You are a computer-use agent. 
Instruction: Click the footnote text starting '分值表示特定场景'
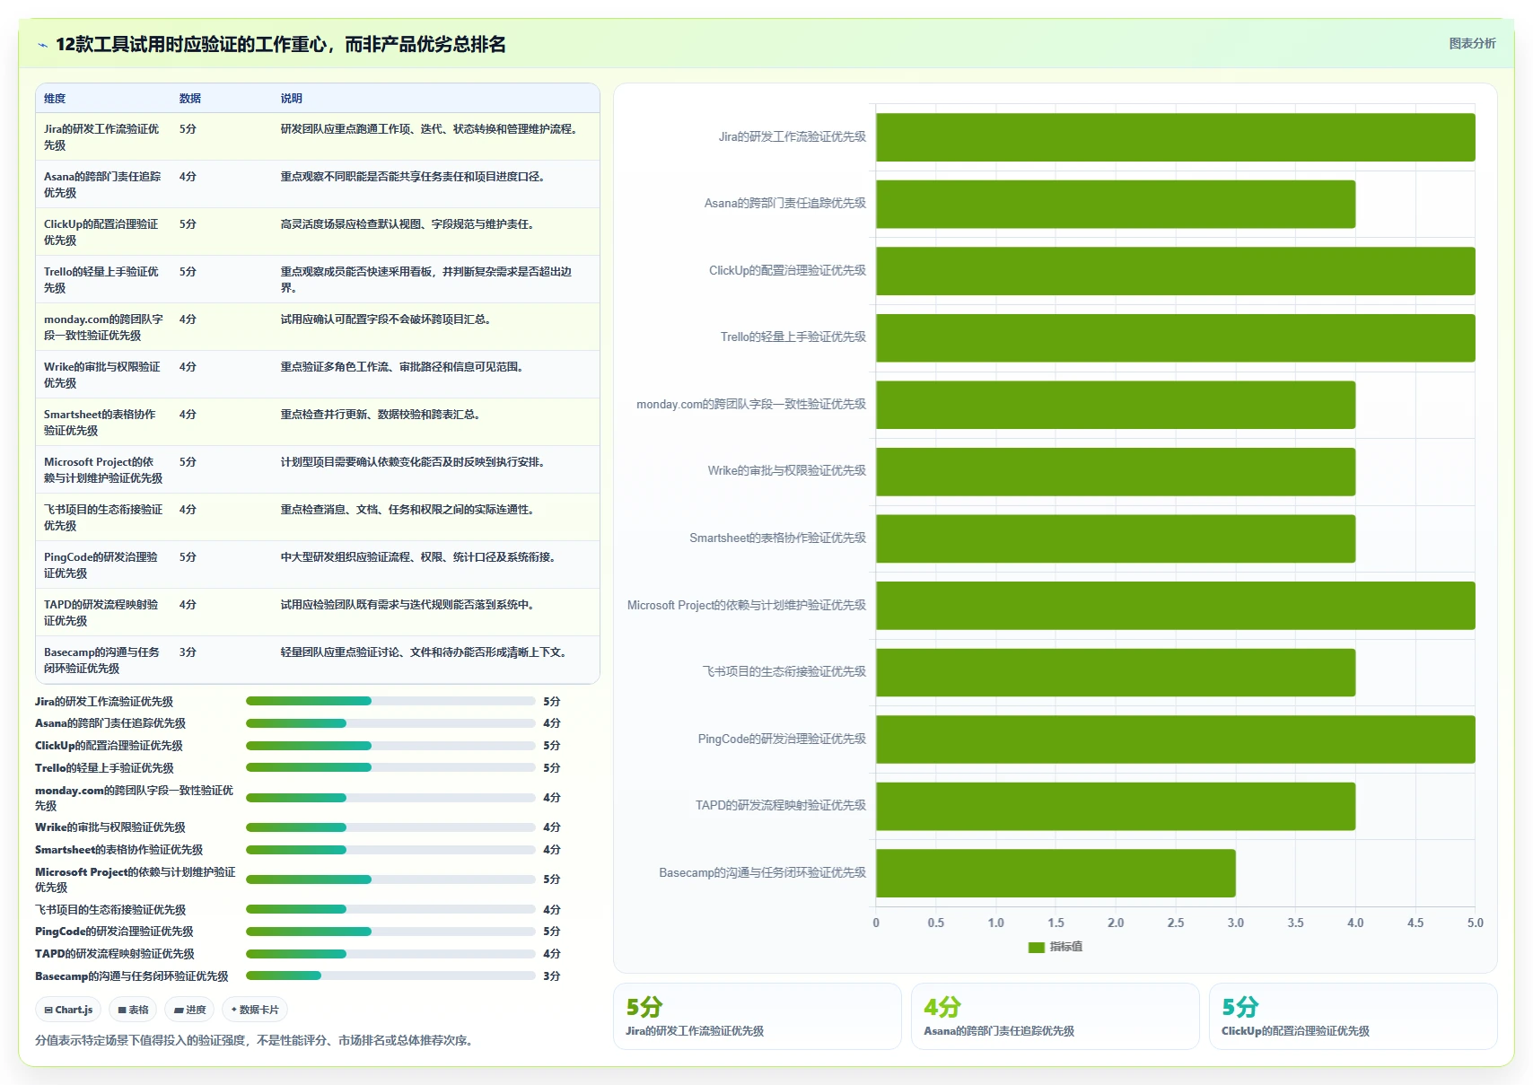pyautogui.click(x=256, y=1041)
